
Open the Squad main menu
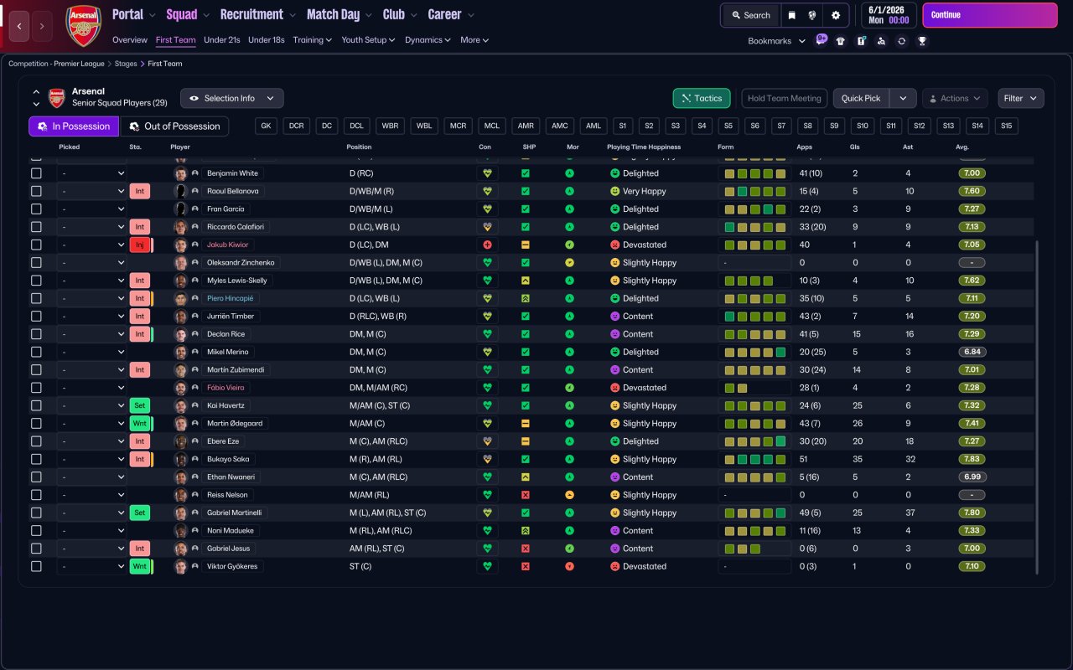pos(187,14)
